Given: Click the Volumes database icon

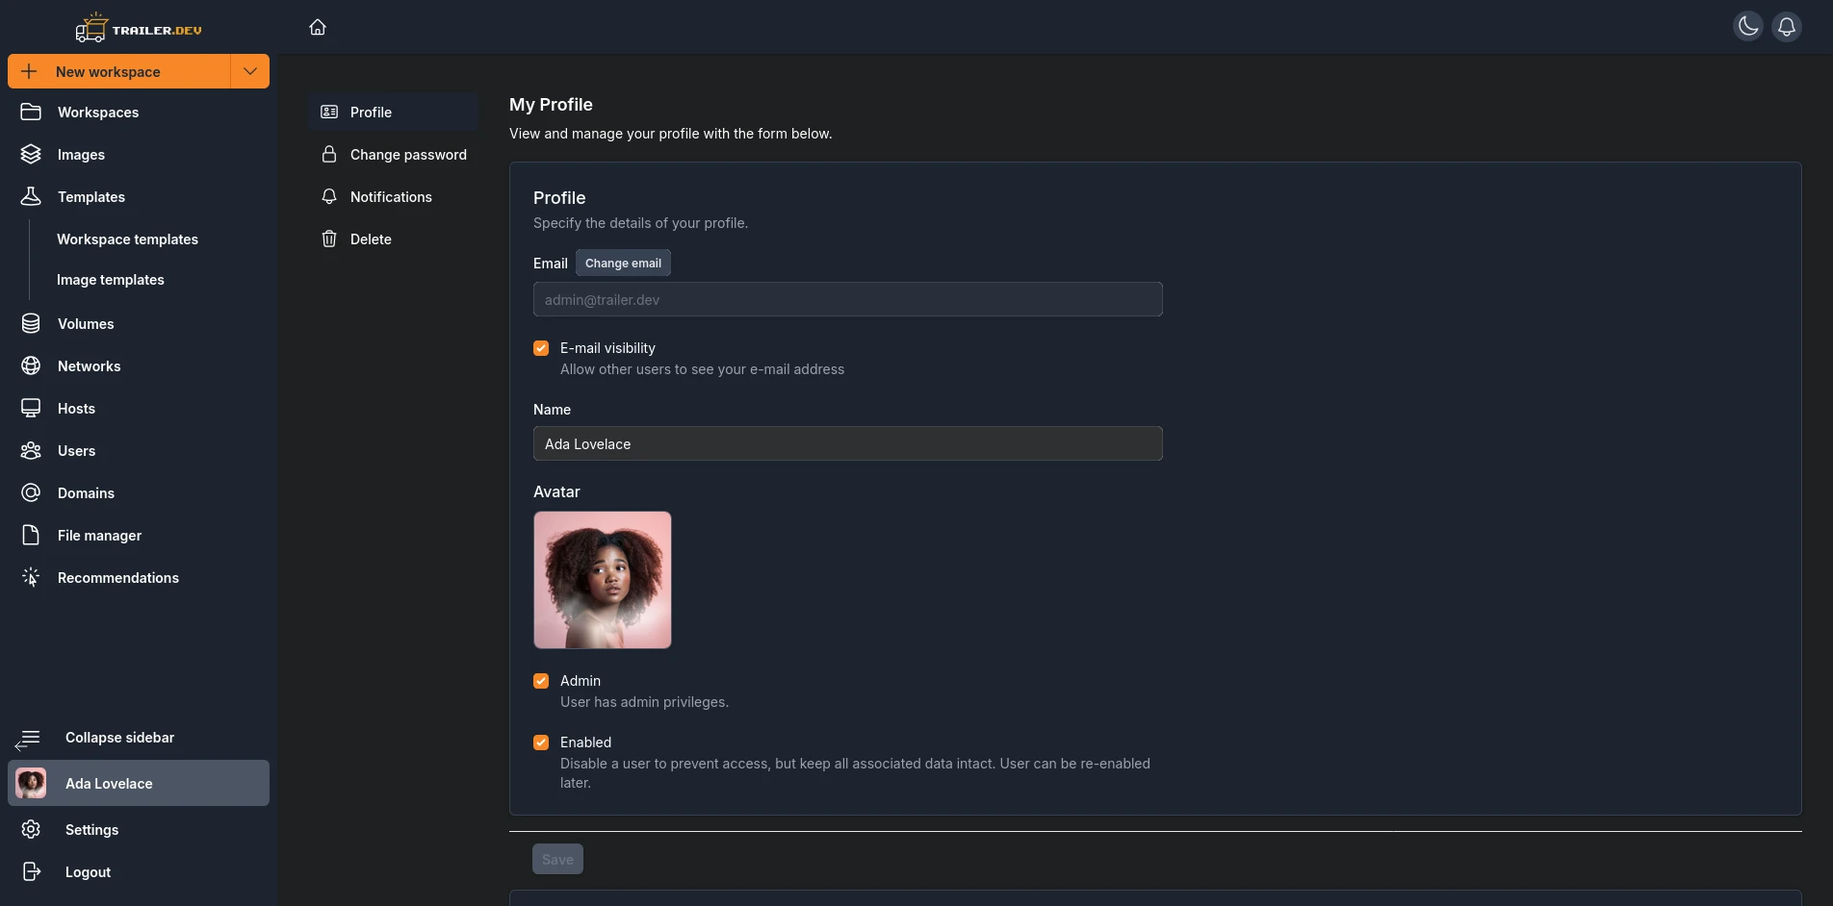Looking at the screenshot, I should click(31, 323).
